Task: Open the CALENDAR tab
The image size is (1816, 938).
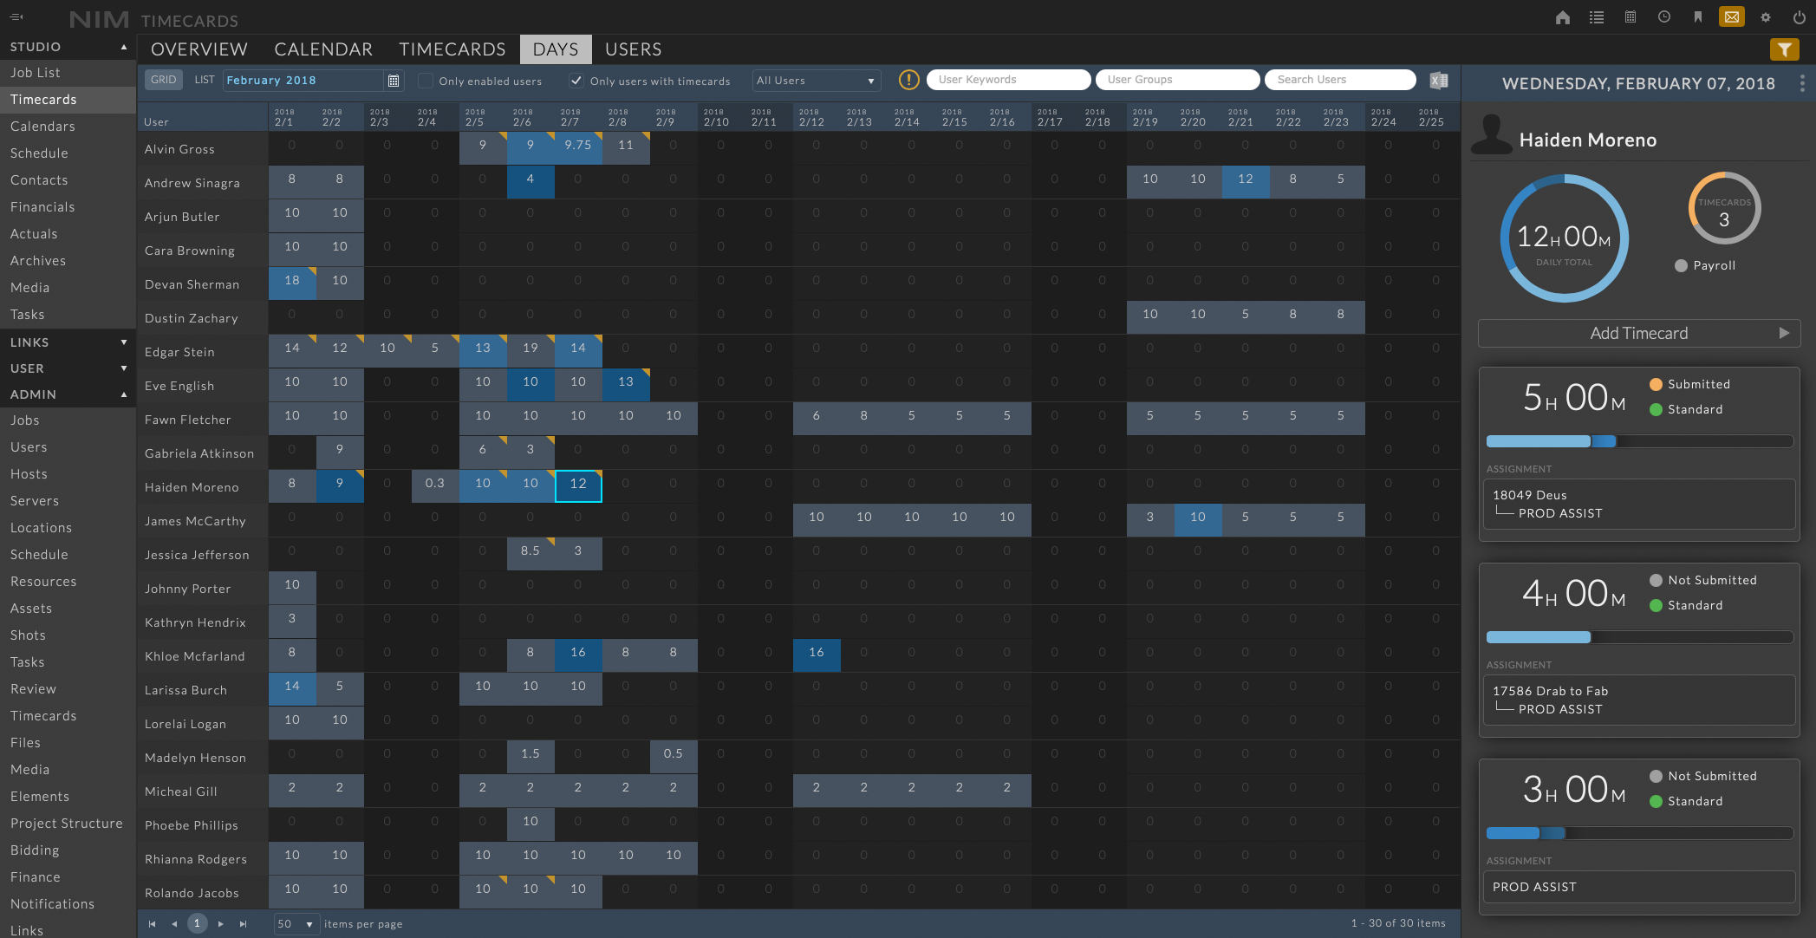Action: coord(323,49)
